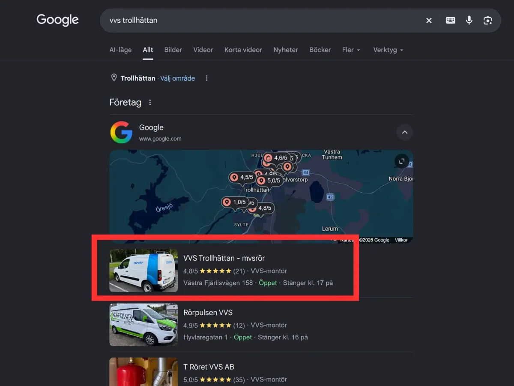Open the on-screen keyboard input tool

click(450, 20)
